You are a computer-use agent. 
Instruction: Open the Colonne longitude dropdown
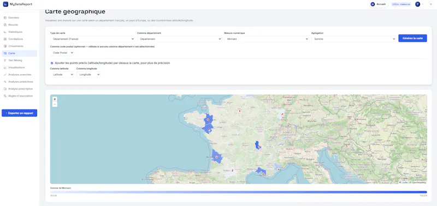coord(88,75)
